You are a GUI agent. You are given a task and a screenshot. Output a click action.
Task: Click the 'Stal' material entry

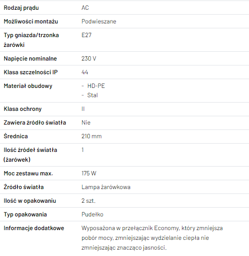(x=92, y=95)
